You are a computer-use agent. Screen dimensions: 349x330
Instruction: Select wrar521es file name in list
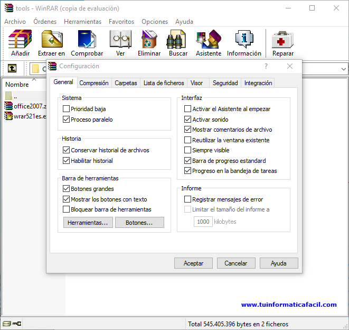[30, 116]
